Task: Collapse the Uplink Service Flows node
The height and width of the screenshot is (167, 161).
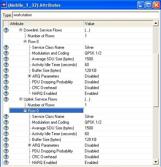Action: (21, 99)
